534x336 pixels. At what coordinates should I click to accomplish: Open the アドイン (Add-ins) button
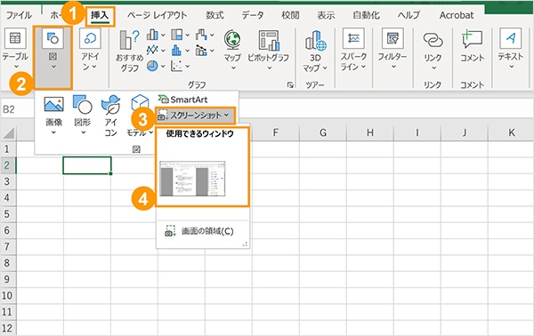[x=90, y=49]
